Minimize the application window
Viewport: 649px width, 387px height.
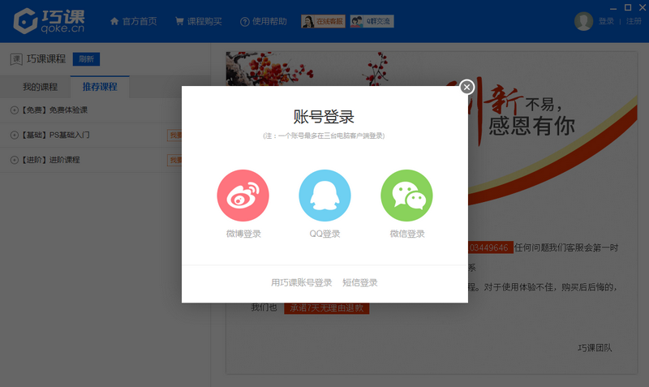pyautogui.click(x=613, y=8)
